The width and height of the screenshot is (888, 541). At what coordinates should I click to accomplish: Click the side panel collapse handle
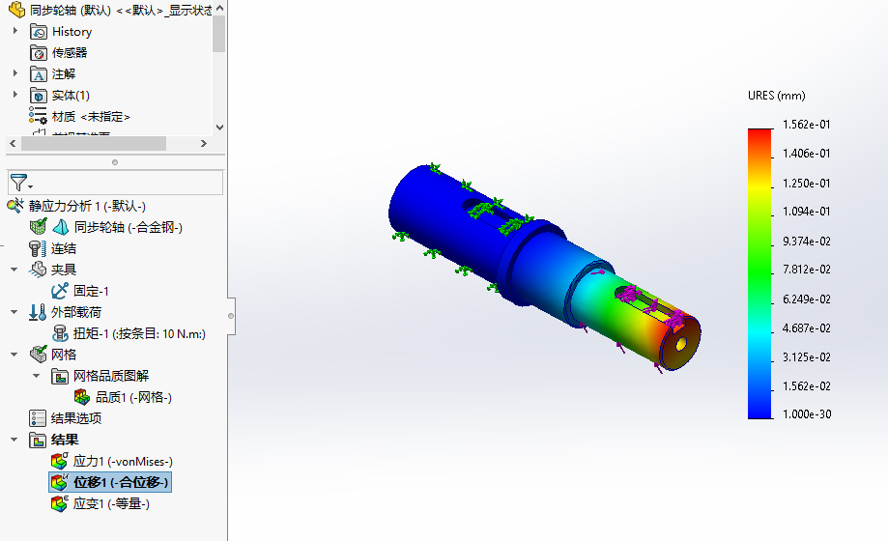pos(231,316)
